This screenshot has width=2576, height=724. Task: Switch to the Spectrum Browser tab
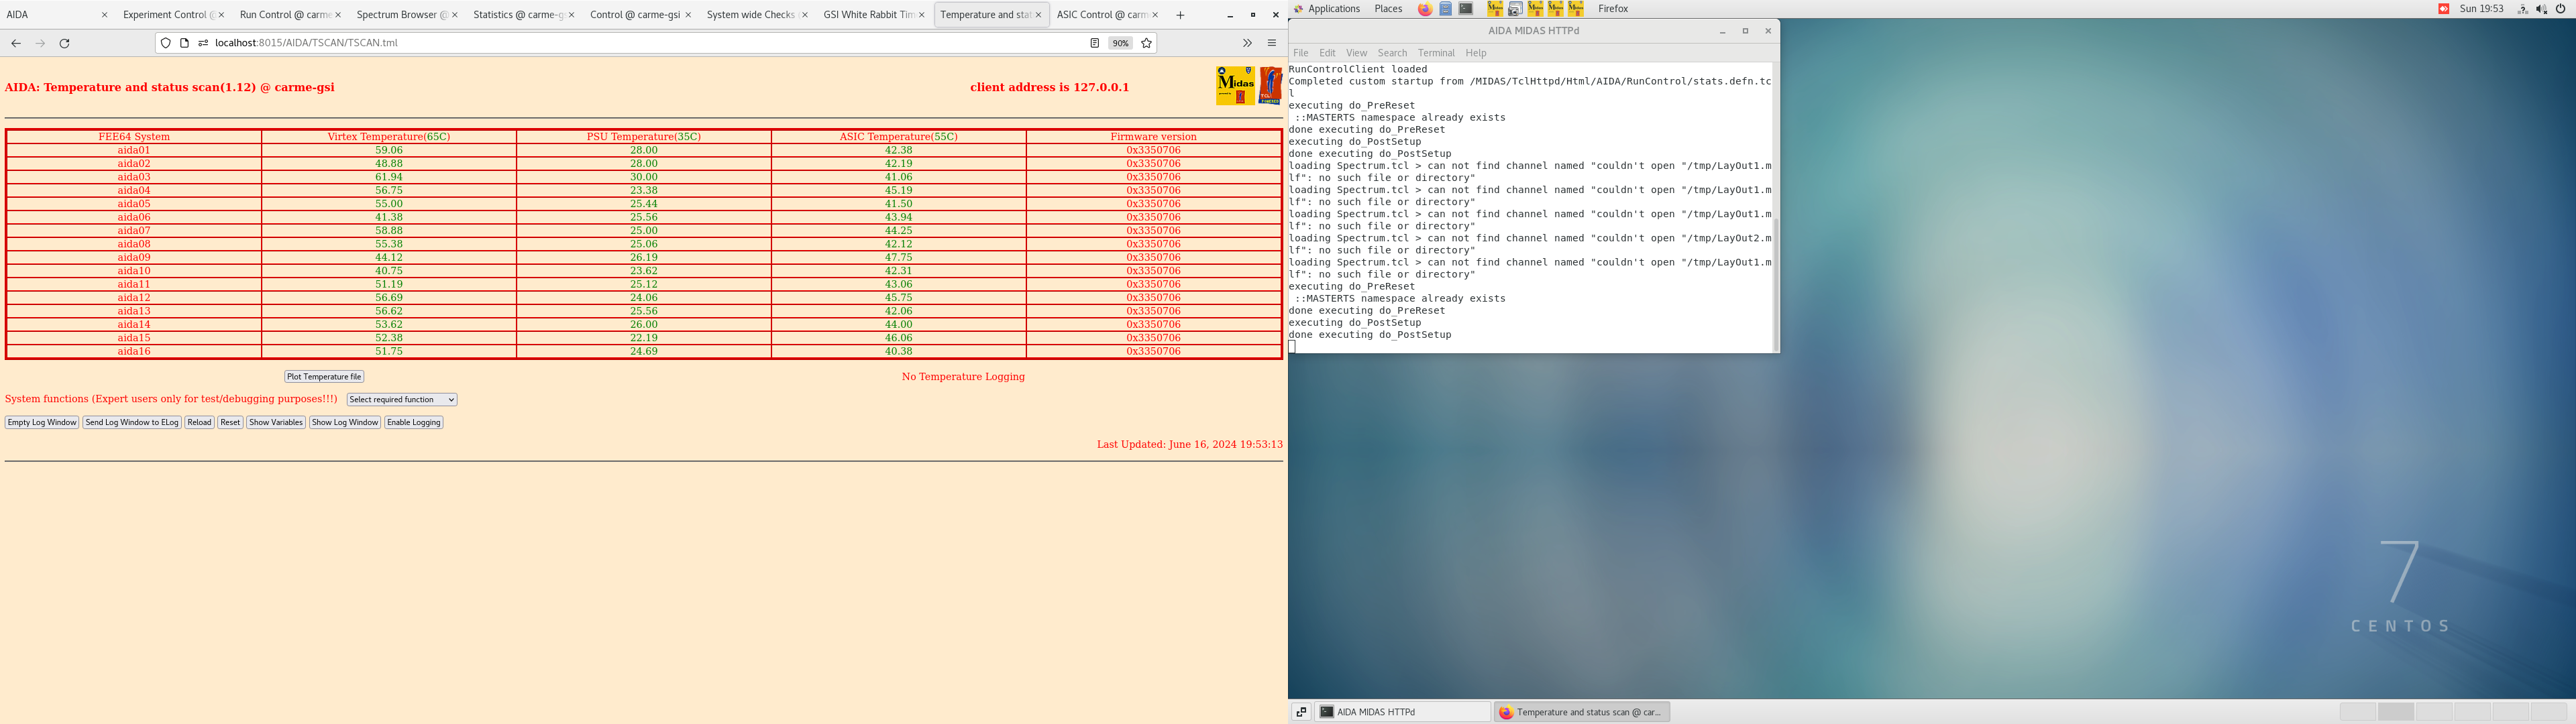(x=400, y=15)
